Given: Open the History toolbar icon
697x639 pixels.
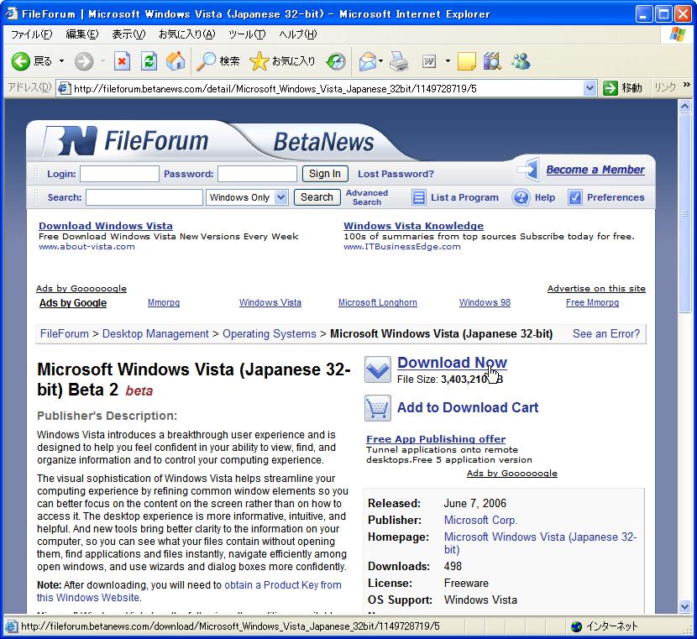Looking at the screenshot, I should (x=336, y=61).
